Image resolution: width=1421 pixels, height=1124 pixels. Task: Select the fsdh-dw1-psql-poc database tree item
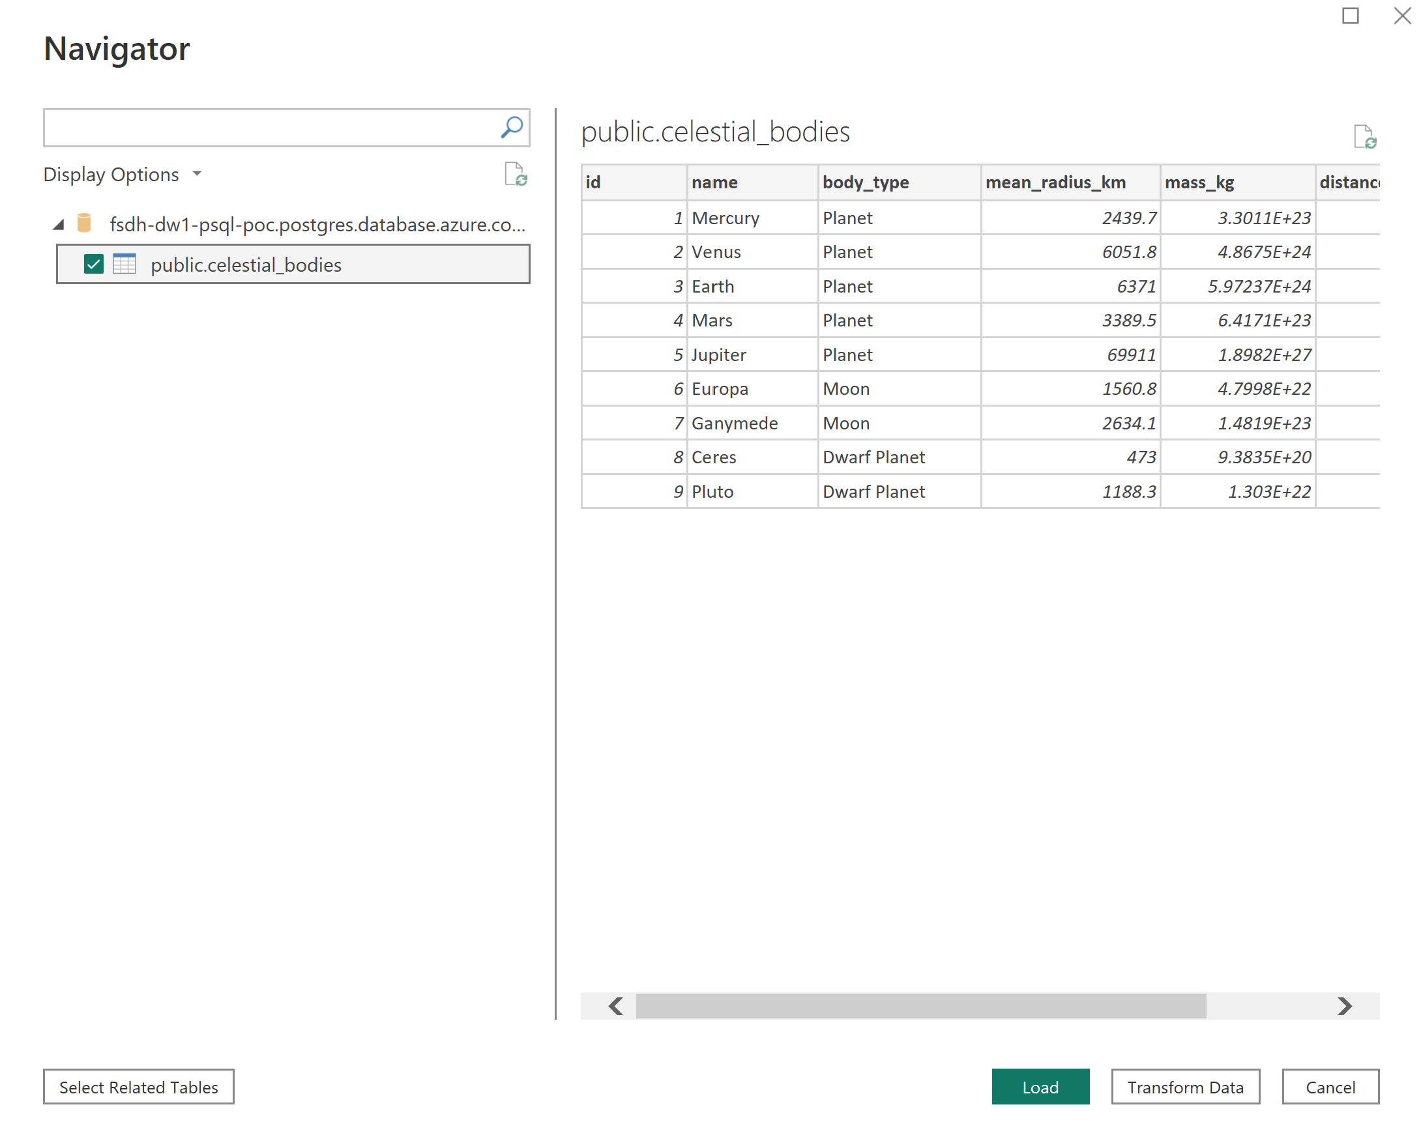[x=317, y=224]
